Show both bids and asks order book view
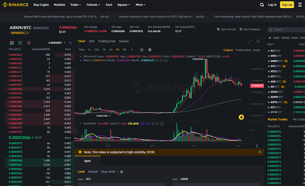The width and height of the screenshot is (305, 186). coord(12,43)
